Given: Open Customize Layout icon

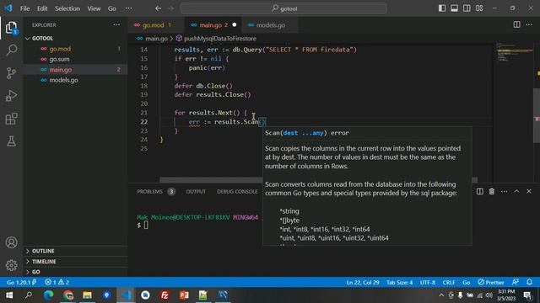Looking at the screenshot, I should point(479,8).
